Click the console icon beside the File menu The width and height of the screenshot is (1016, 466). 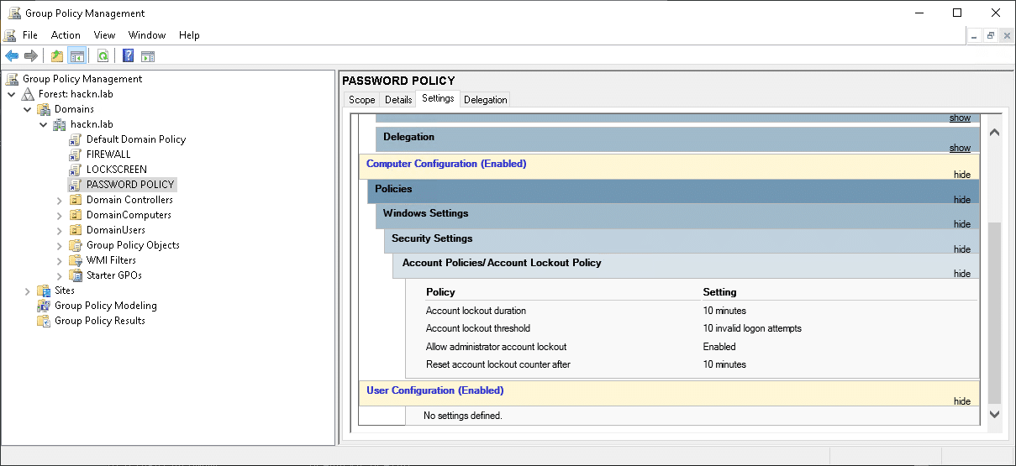coord(10,35)
